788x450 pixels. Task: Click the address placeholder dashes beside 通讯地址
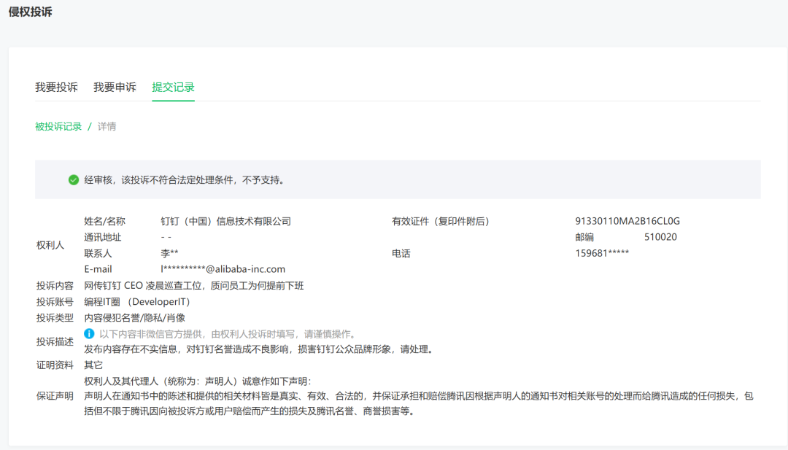[166, 237]
